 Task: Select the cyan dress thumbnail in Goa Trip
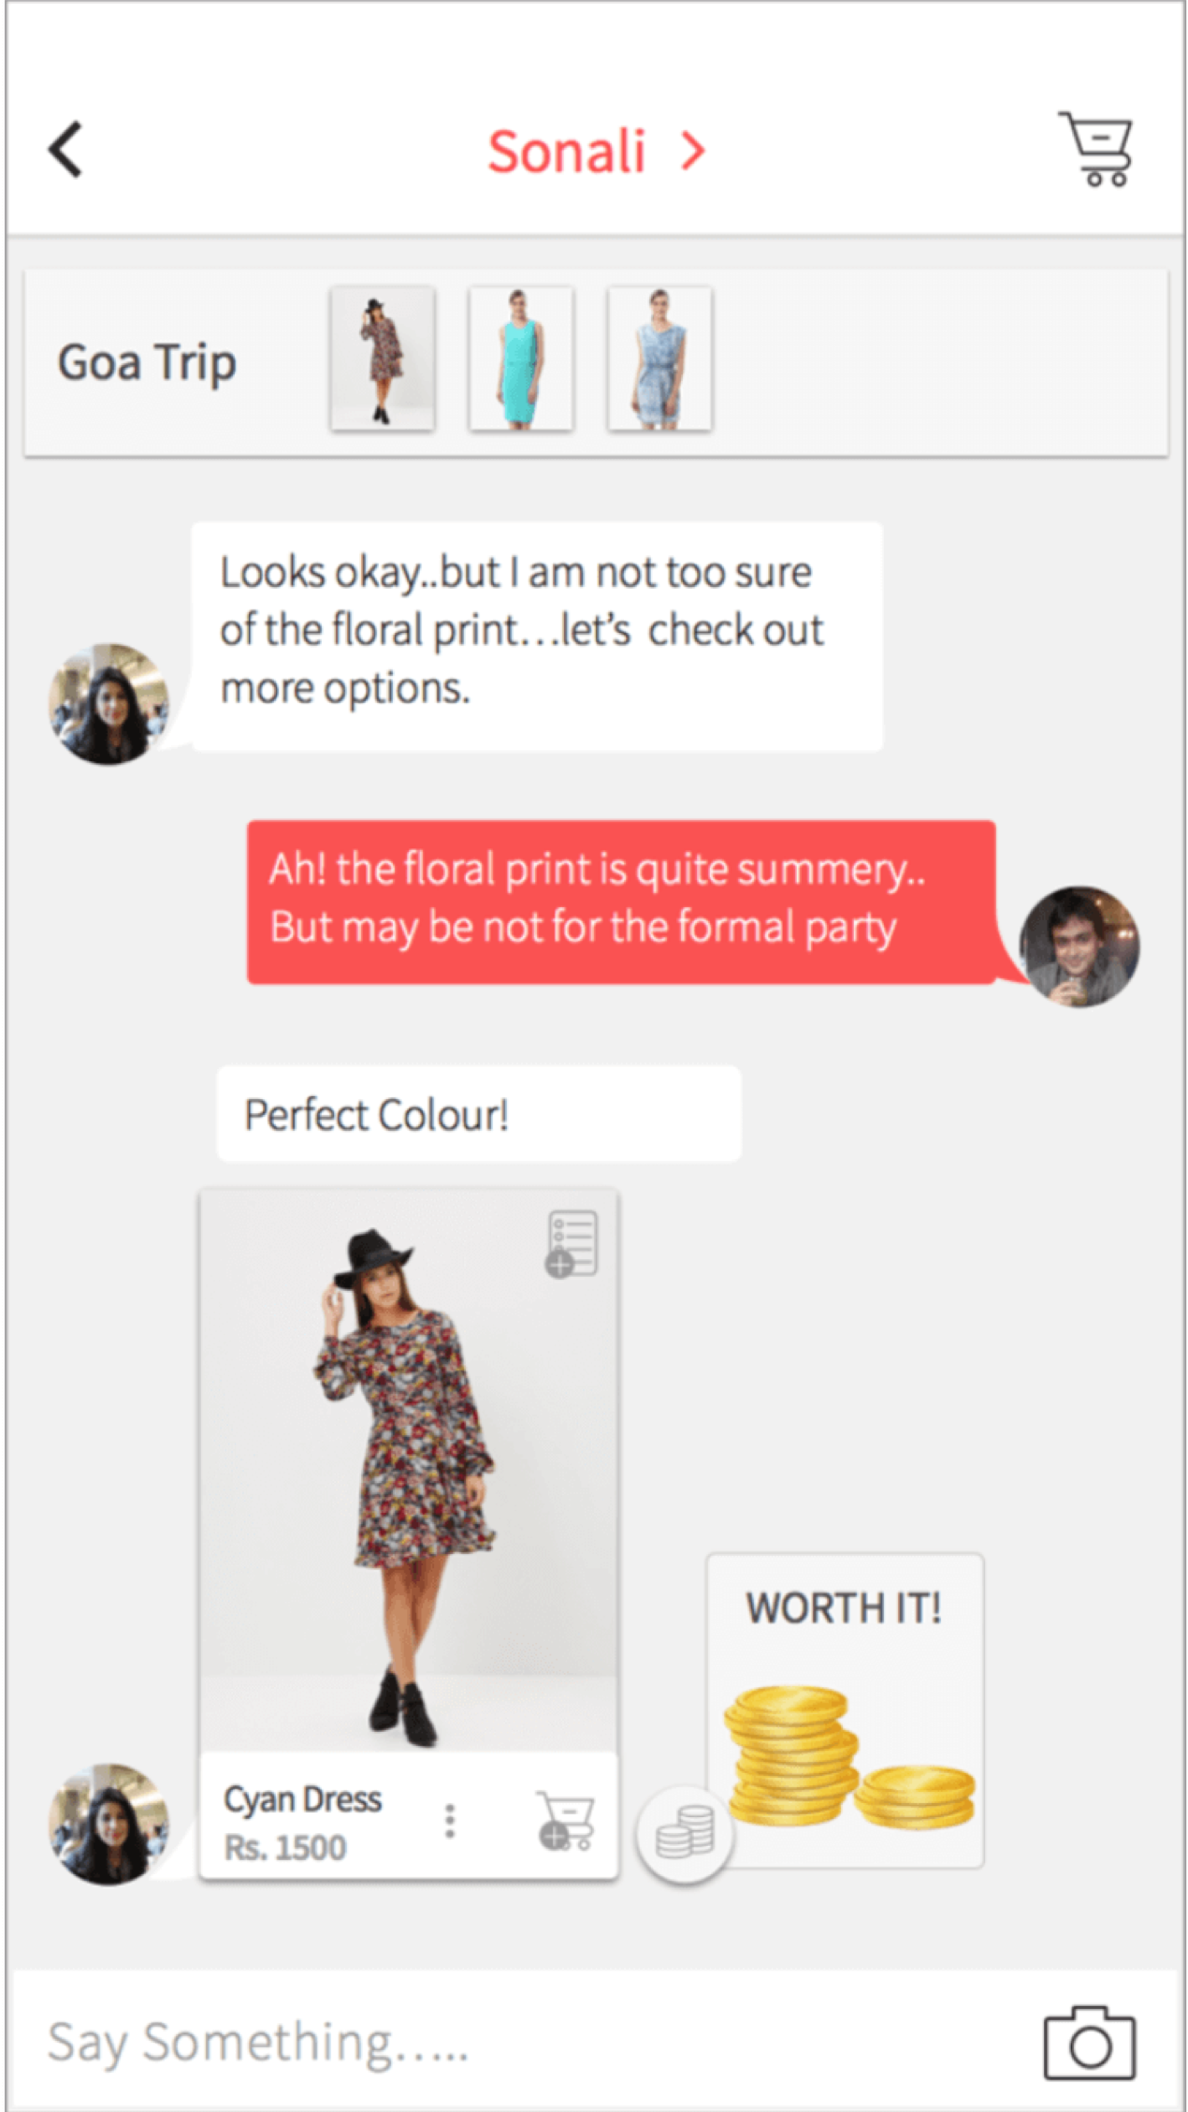click(x=521, y=359)
